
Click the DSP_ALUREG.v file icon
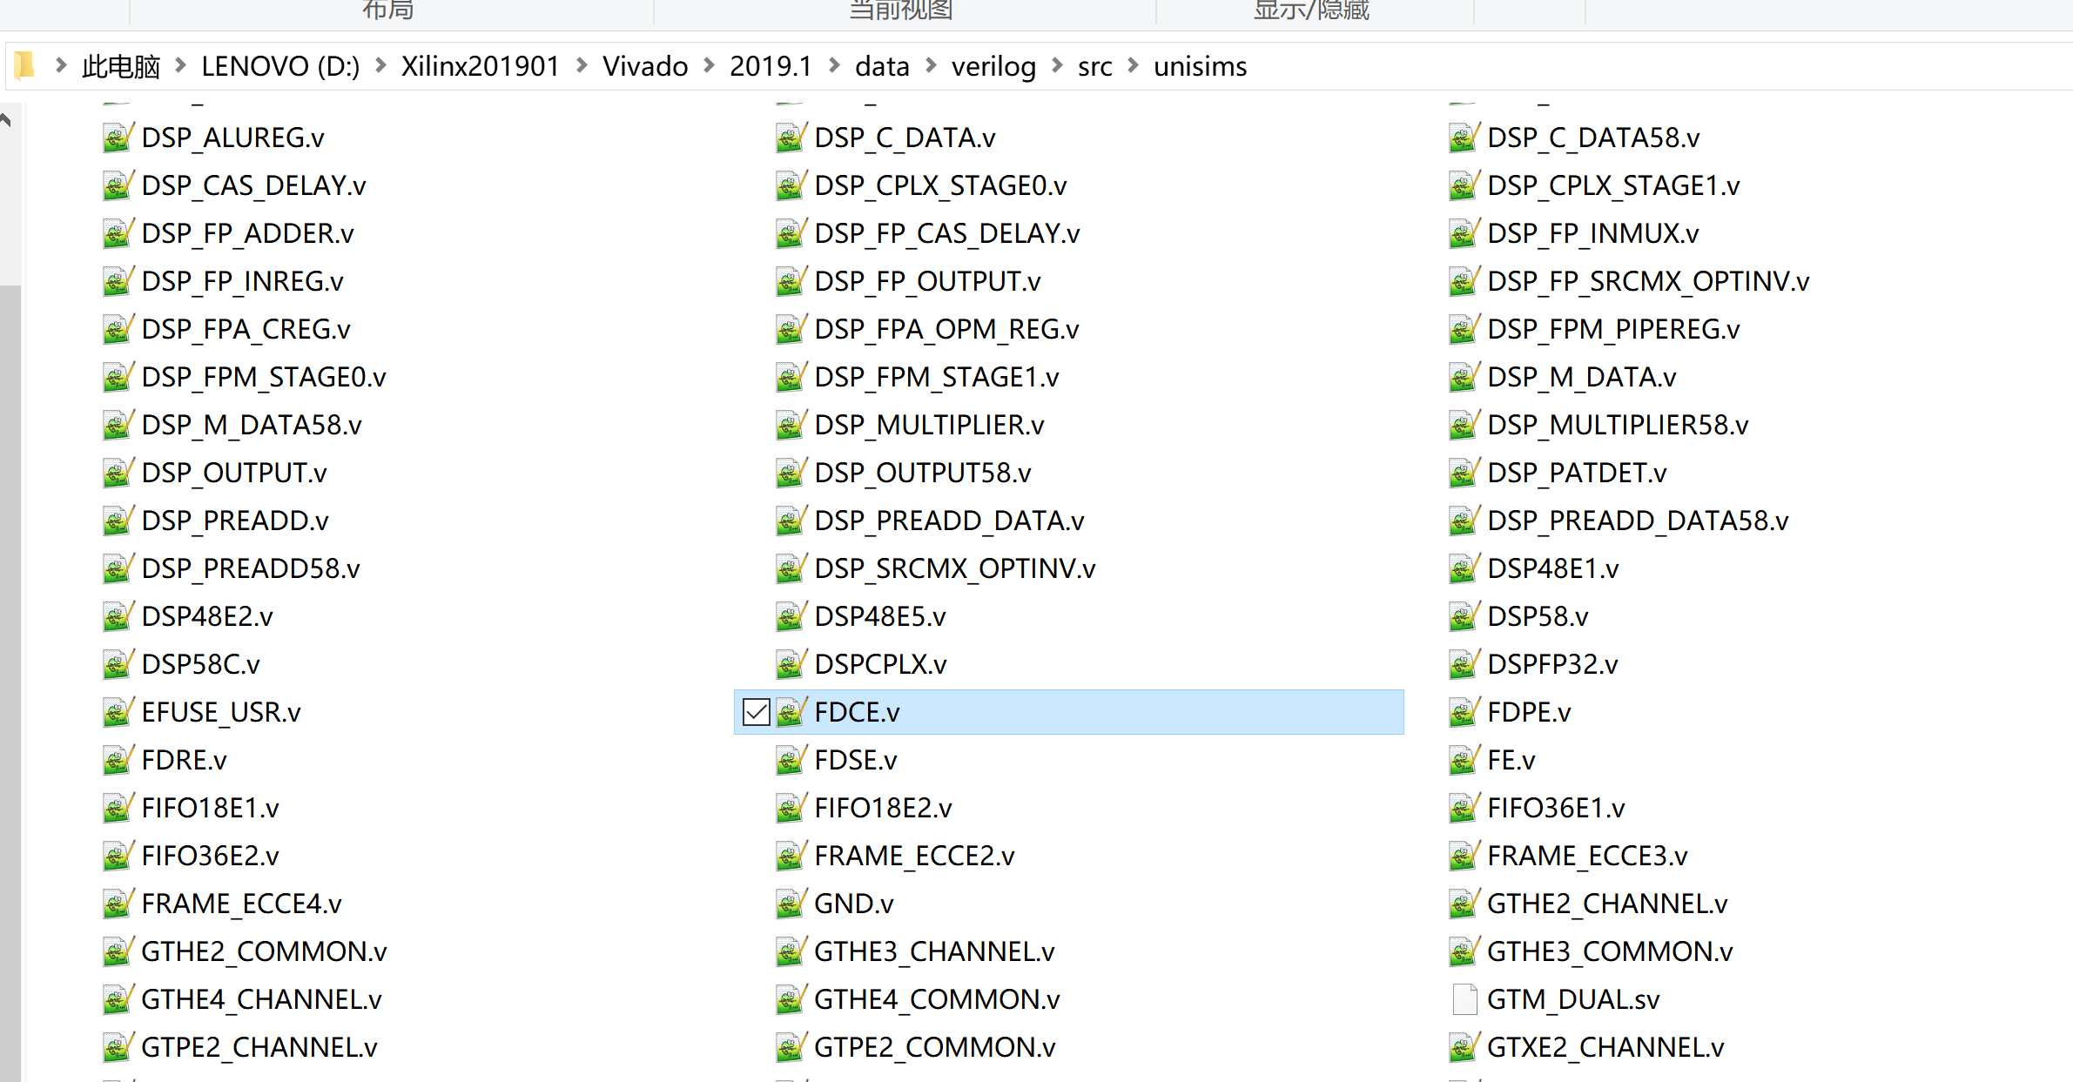click(x=118, y=138)
